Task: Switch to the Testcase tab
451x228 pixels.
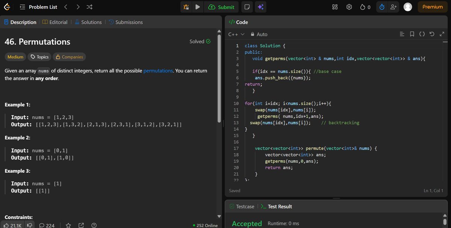Action: tap(242, 207)
